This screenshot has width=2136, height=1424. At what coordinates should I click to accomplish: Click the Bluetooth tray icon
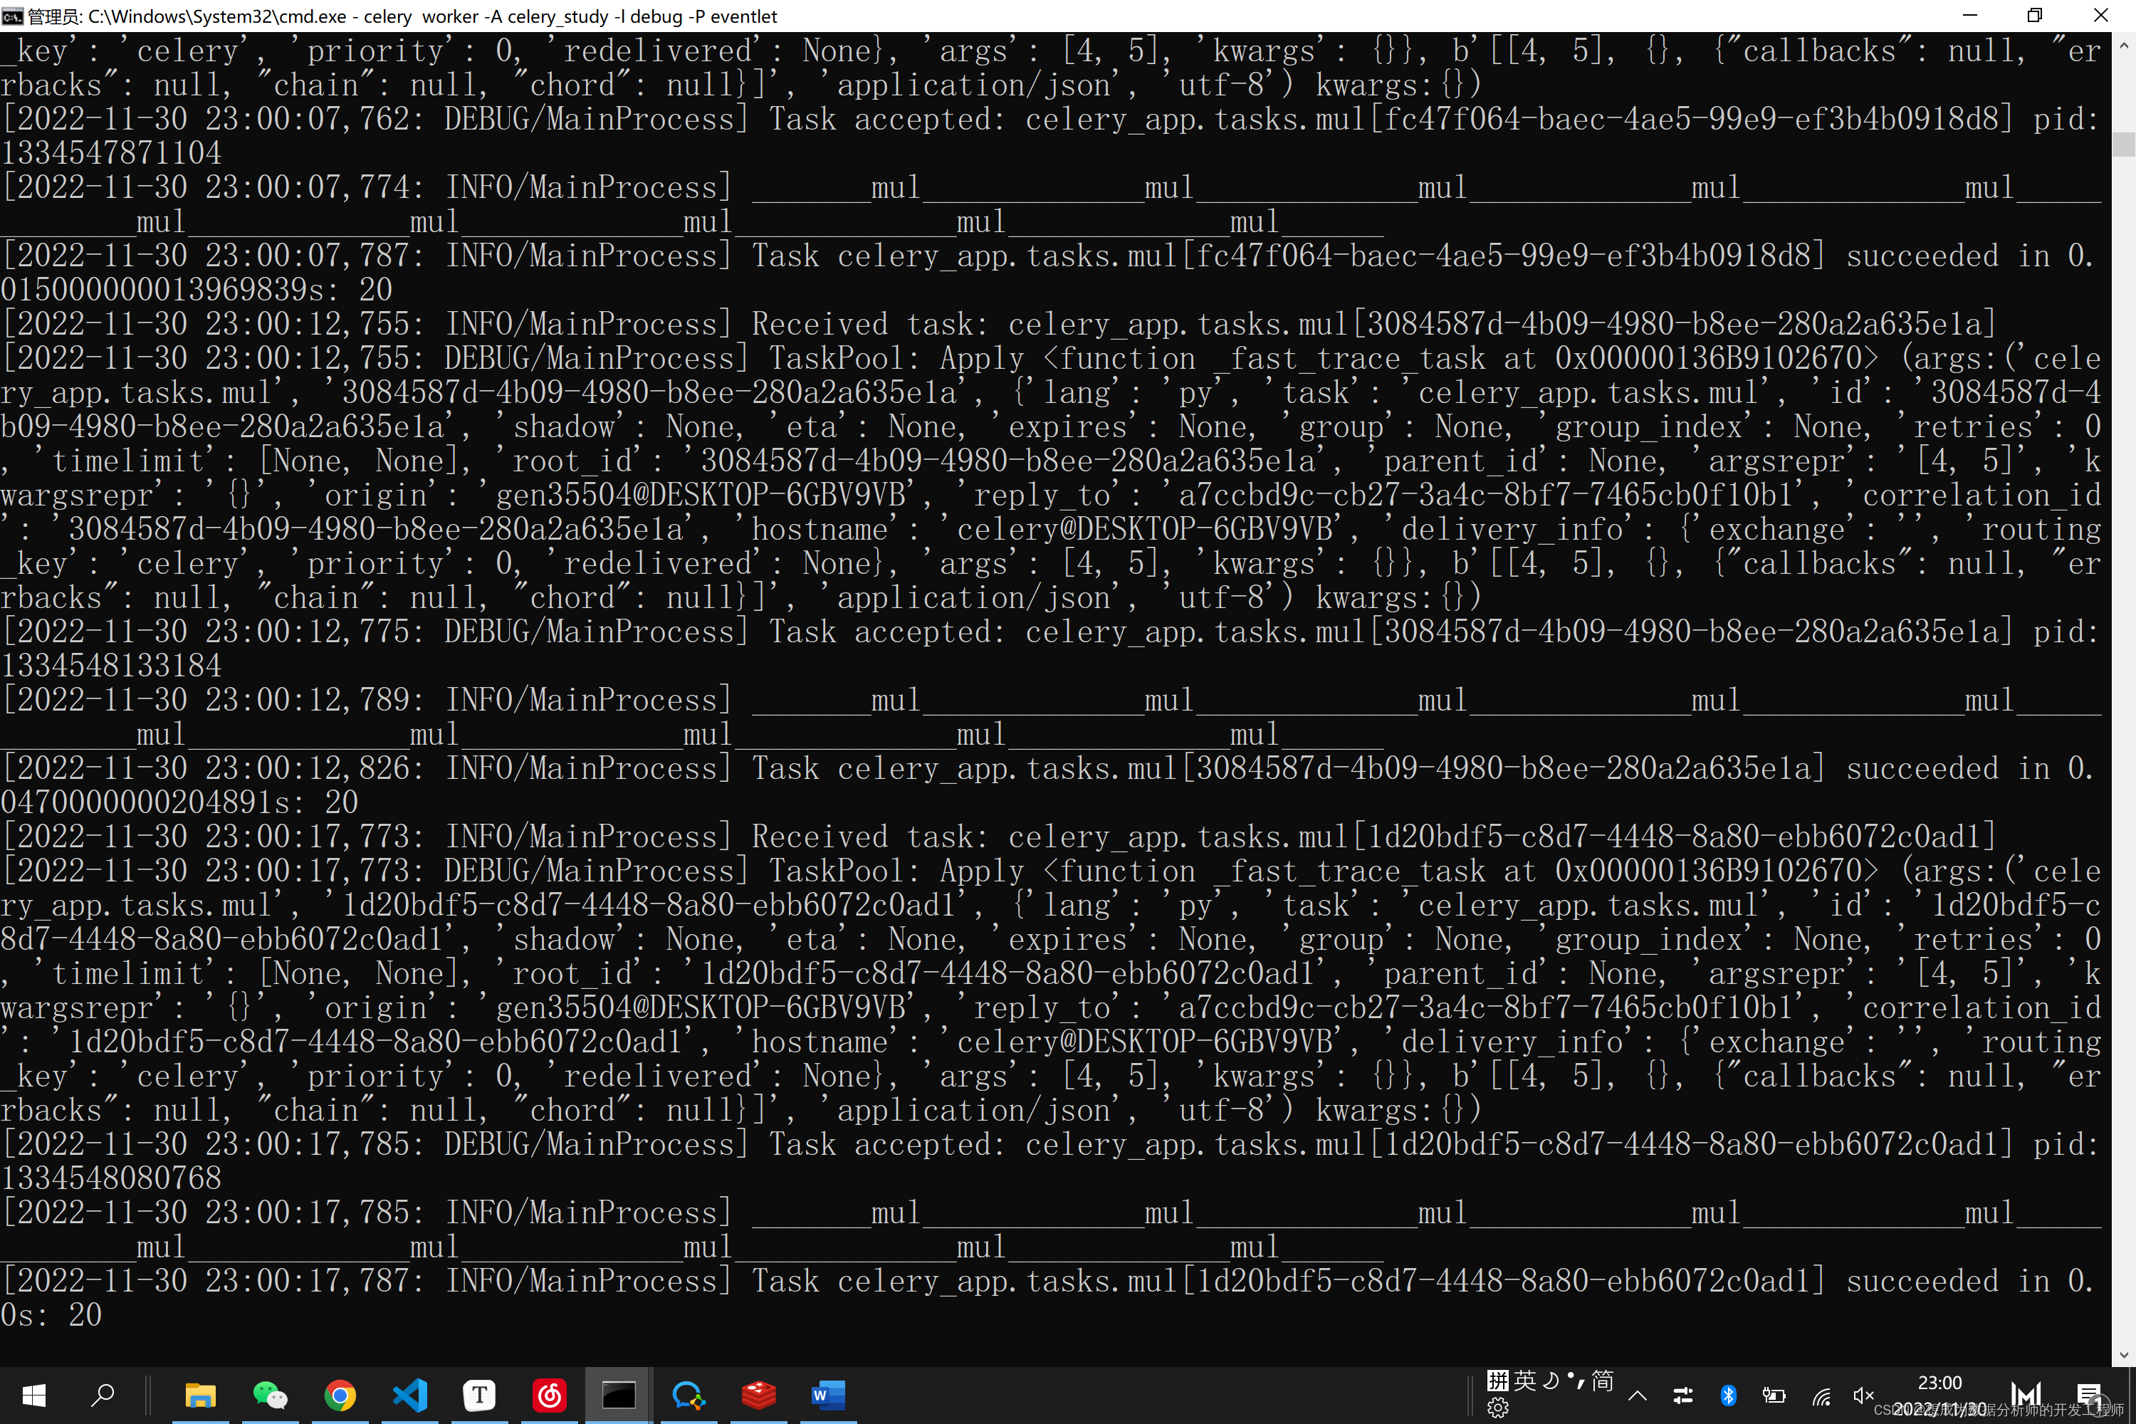pyautogui.click(x=1728, y=1396)
